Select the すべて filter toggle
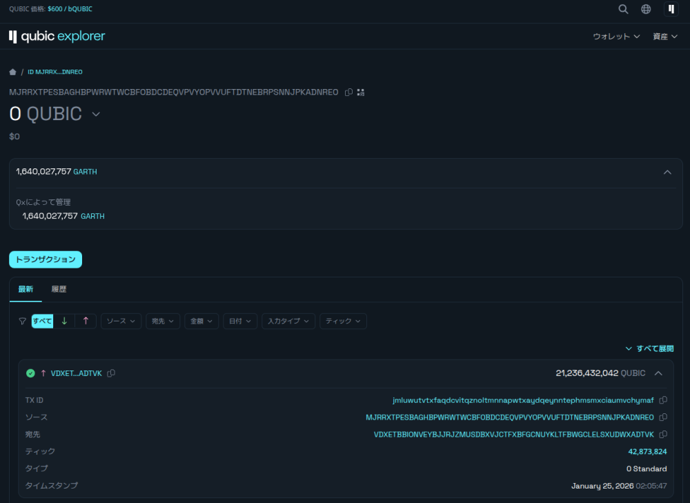This screenshot has height=503, width=690. click(42, 321)
